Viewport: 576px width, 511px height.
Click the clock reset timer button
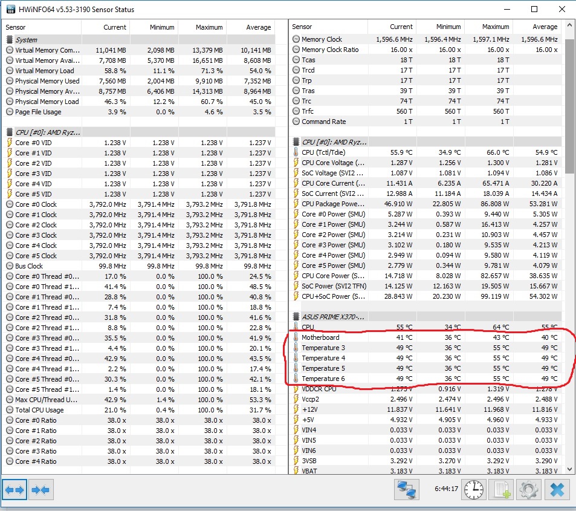(x=474, y=490)
